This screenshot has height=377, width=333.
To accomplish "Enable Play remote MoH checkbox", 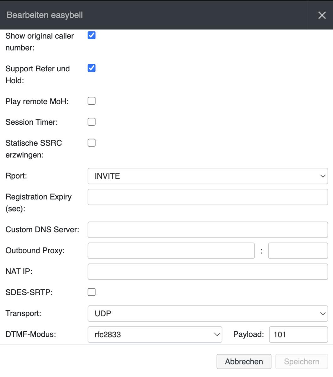I will [x=91, y=101].
